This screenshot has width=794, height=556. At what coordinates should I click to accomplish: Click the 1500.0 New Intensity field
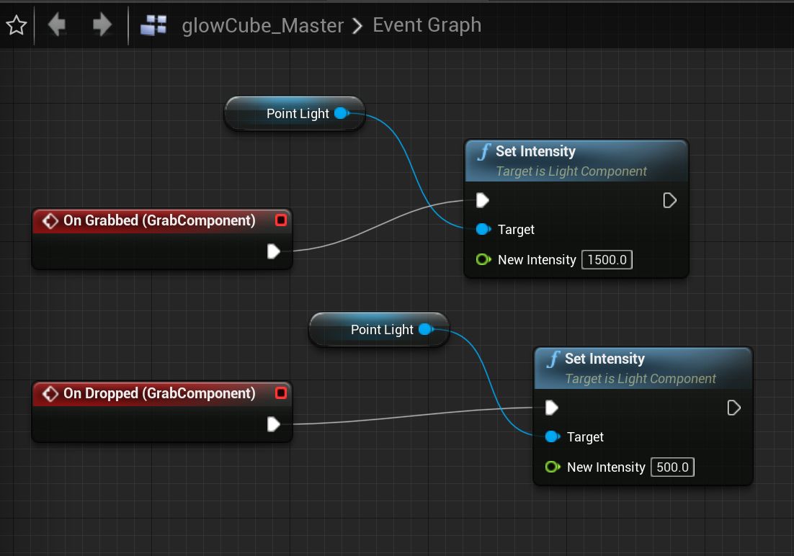click(607, 260)
